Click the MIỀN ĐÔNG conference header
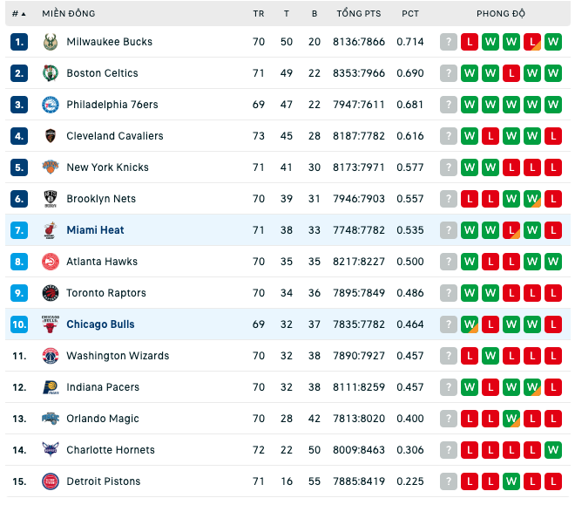 coord(69,14)
